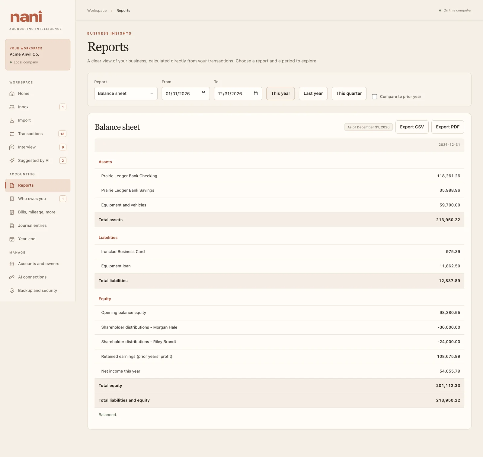Viewport: 483px width, 457px height.
Task: Click the nani logo
Action: [x=26, y=17]
